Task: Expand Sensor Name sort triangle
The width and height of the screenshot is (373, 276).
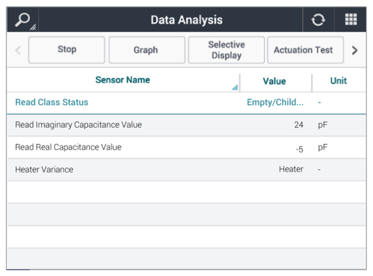Action: point(235,87)
